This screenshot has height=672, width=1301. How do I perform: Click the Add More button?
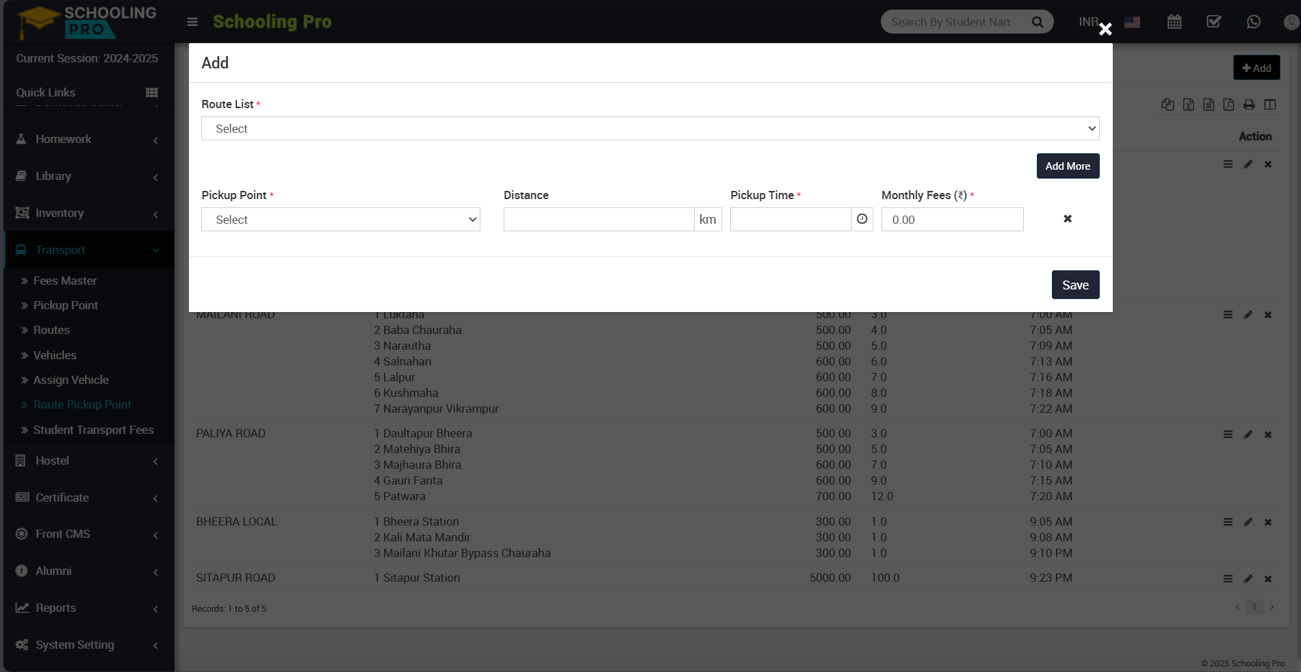(1068, 166)
